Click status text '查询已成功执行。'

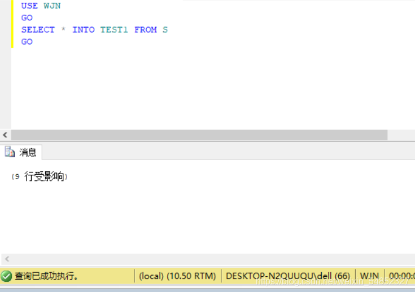click(x=46, y=276)
